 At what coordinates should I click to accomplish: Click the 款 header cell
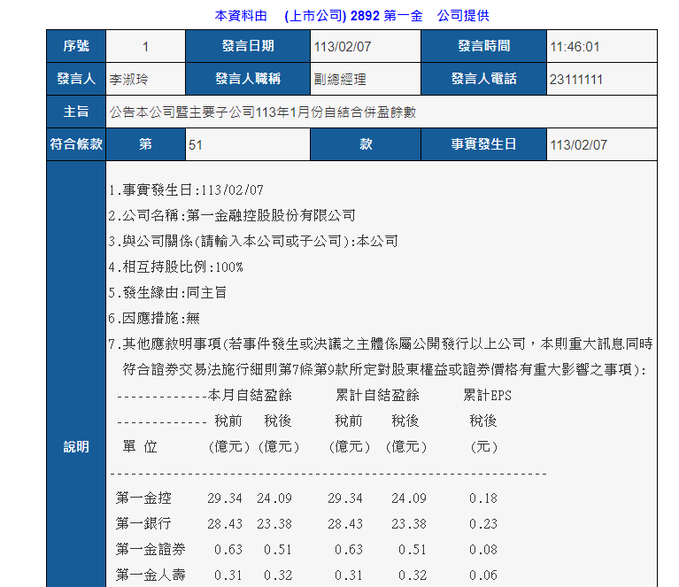[366, 144]
